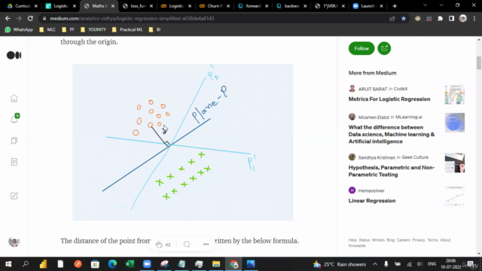Open Excel from taskbar
The width and height of the screenshot is (482, 271).
[130, 264]
